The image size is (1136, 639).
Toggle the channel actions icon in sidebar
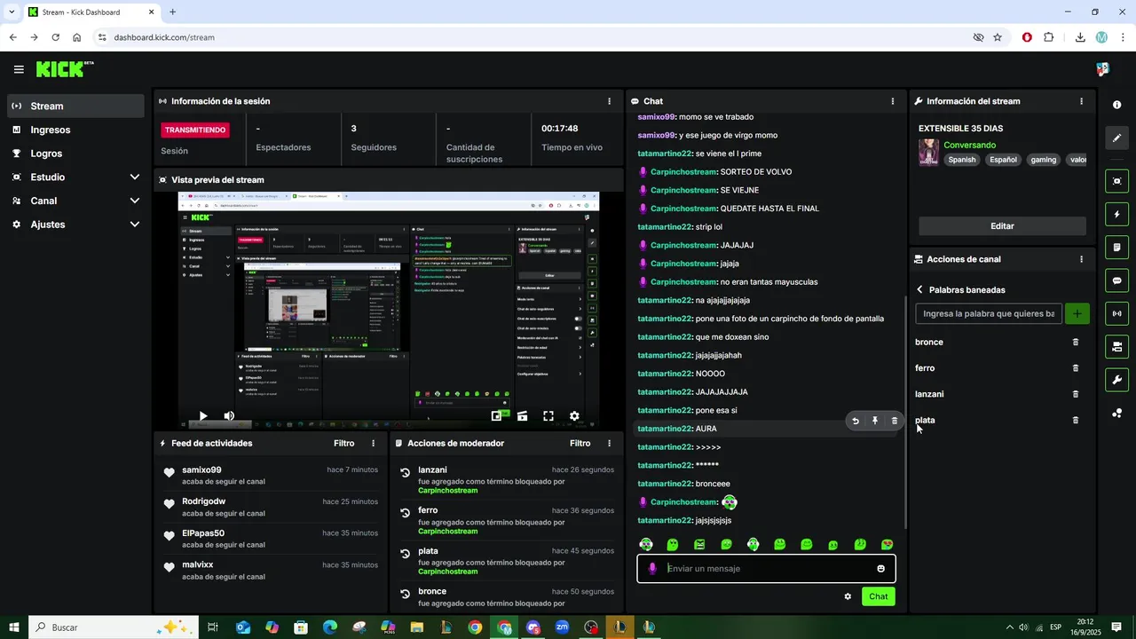click(x=1116, y=346)
